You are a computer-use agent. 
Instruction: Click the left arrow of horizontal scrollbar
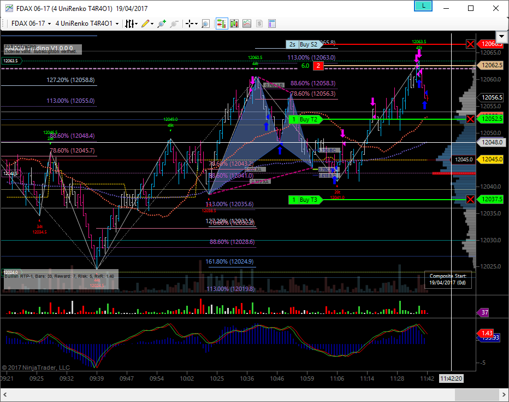pos(4,395)
